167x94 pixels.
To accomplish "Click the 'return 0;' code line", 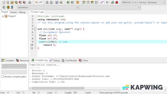I will (x=50, y=45).
